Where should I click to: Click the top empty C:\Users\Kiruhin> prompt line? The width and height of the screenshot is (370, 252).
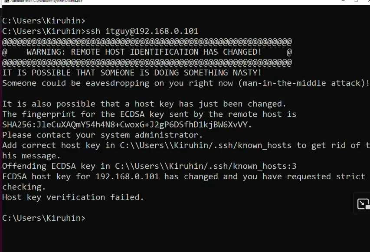tap(44, 21)
